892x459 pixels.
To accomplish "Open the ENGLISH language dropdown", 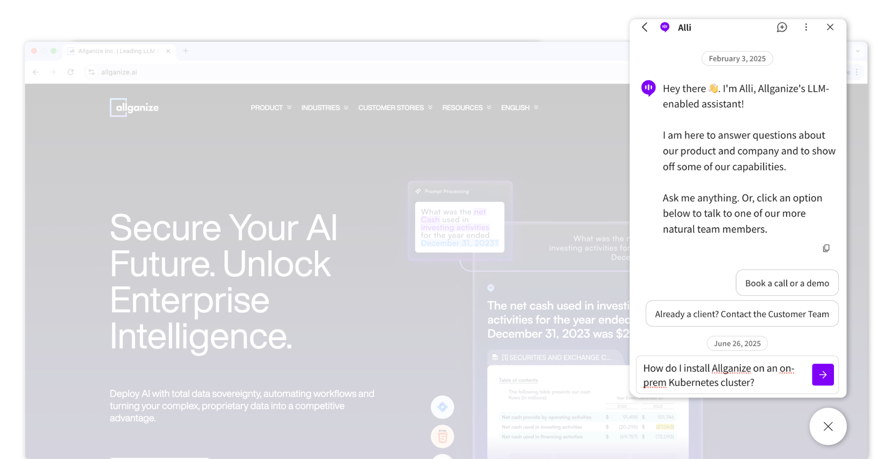I will tap(520, 108).
